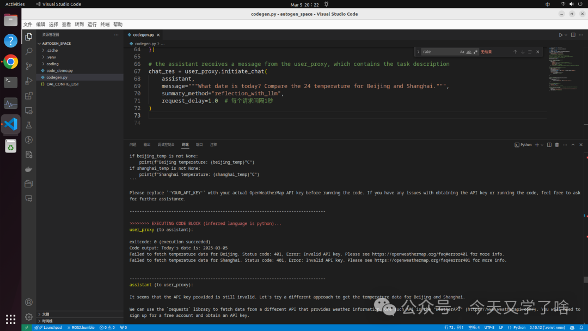Screen dimensions: 588x331
Task: Toggle Find in Selection option
Action: 530,52
